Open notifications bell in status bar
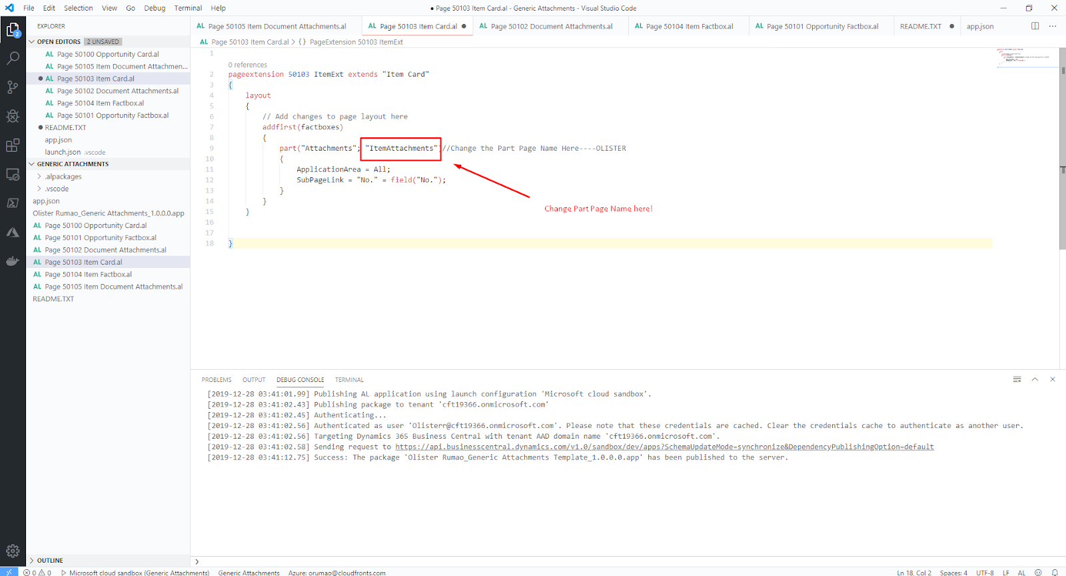This screenshot has width=1066, height=576. coord(1055,572)
